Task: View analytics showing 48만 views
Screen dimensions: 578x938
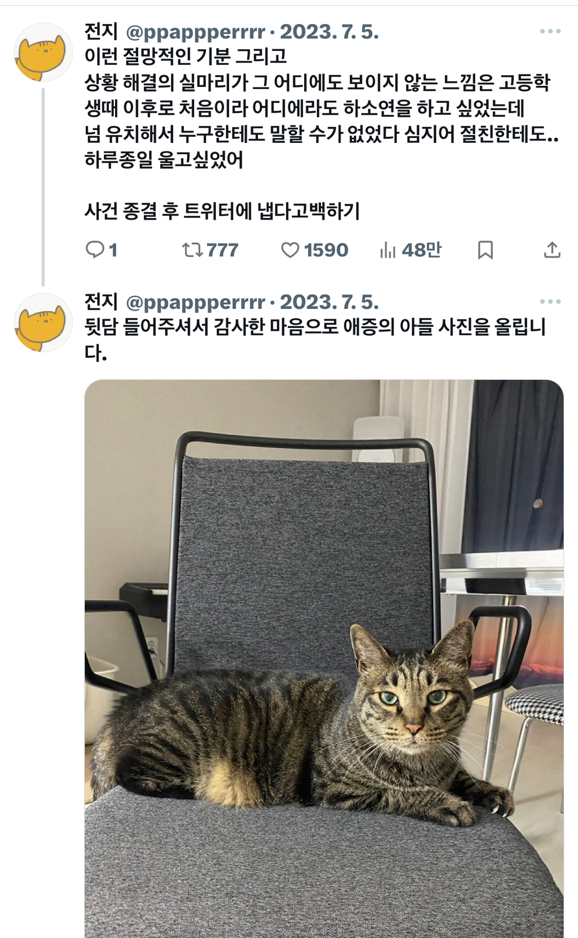Action: (410, 250)
